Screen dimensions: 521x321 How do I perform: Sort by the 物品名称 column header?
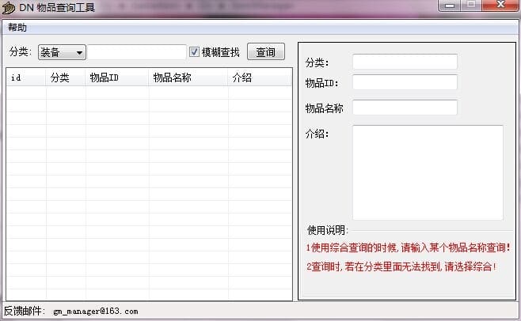point(188,77)
